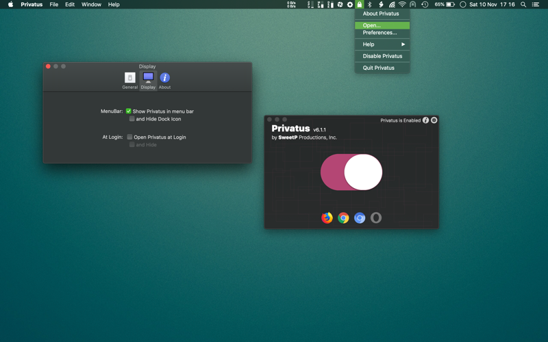Click the Privatus is Enabled status text
This screenshot has width=548, height=342.
pyautogui.click(x=401, y=120)
